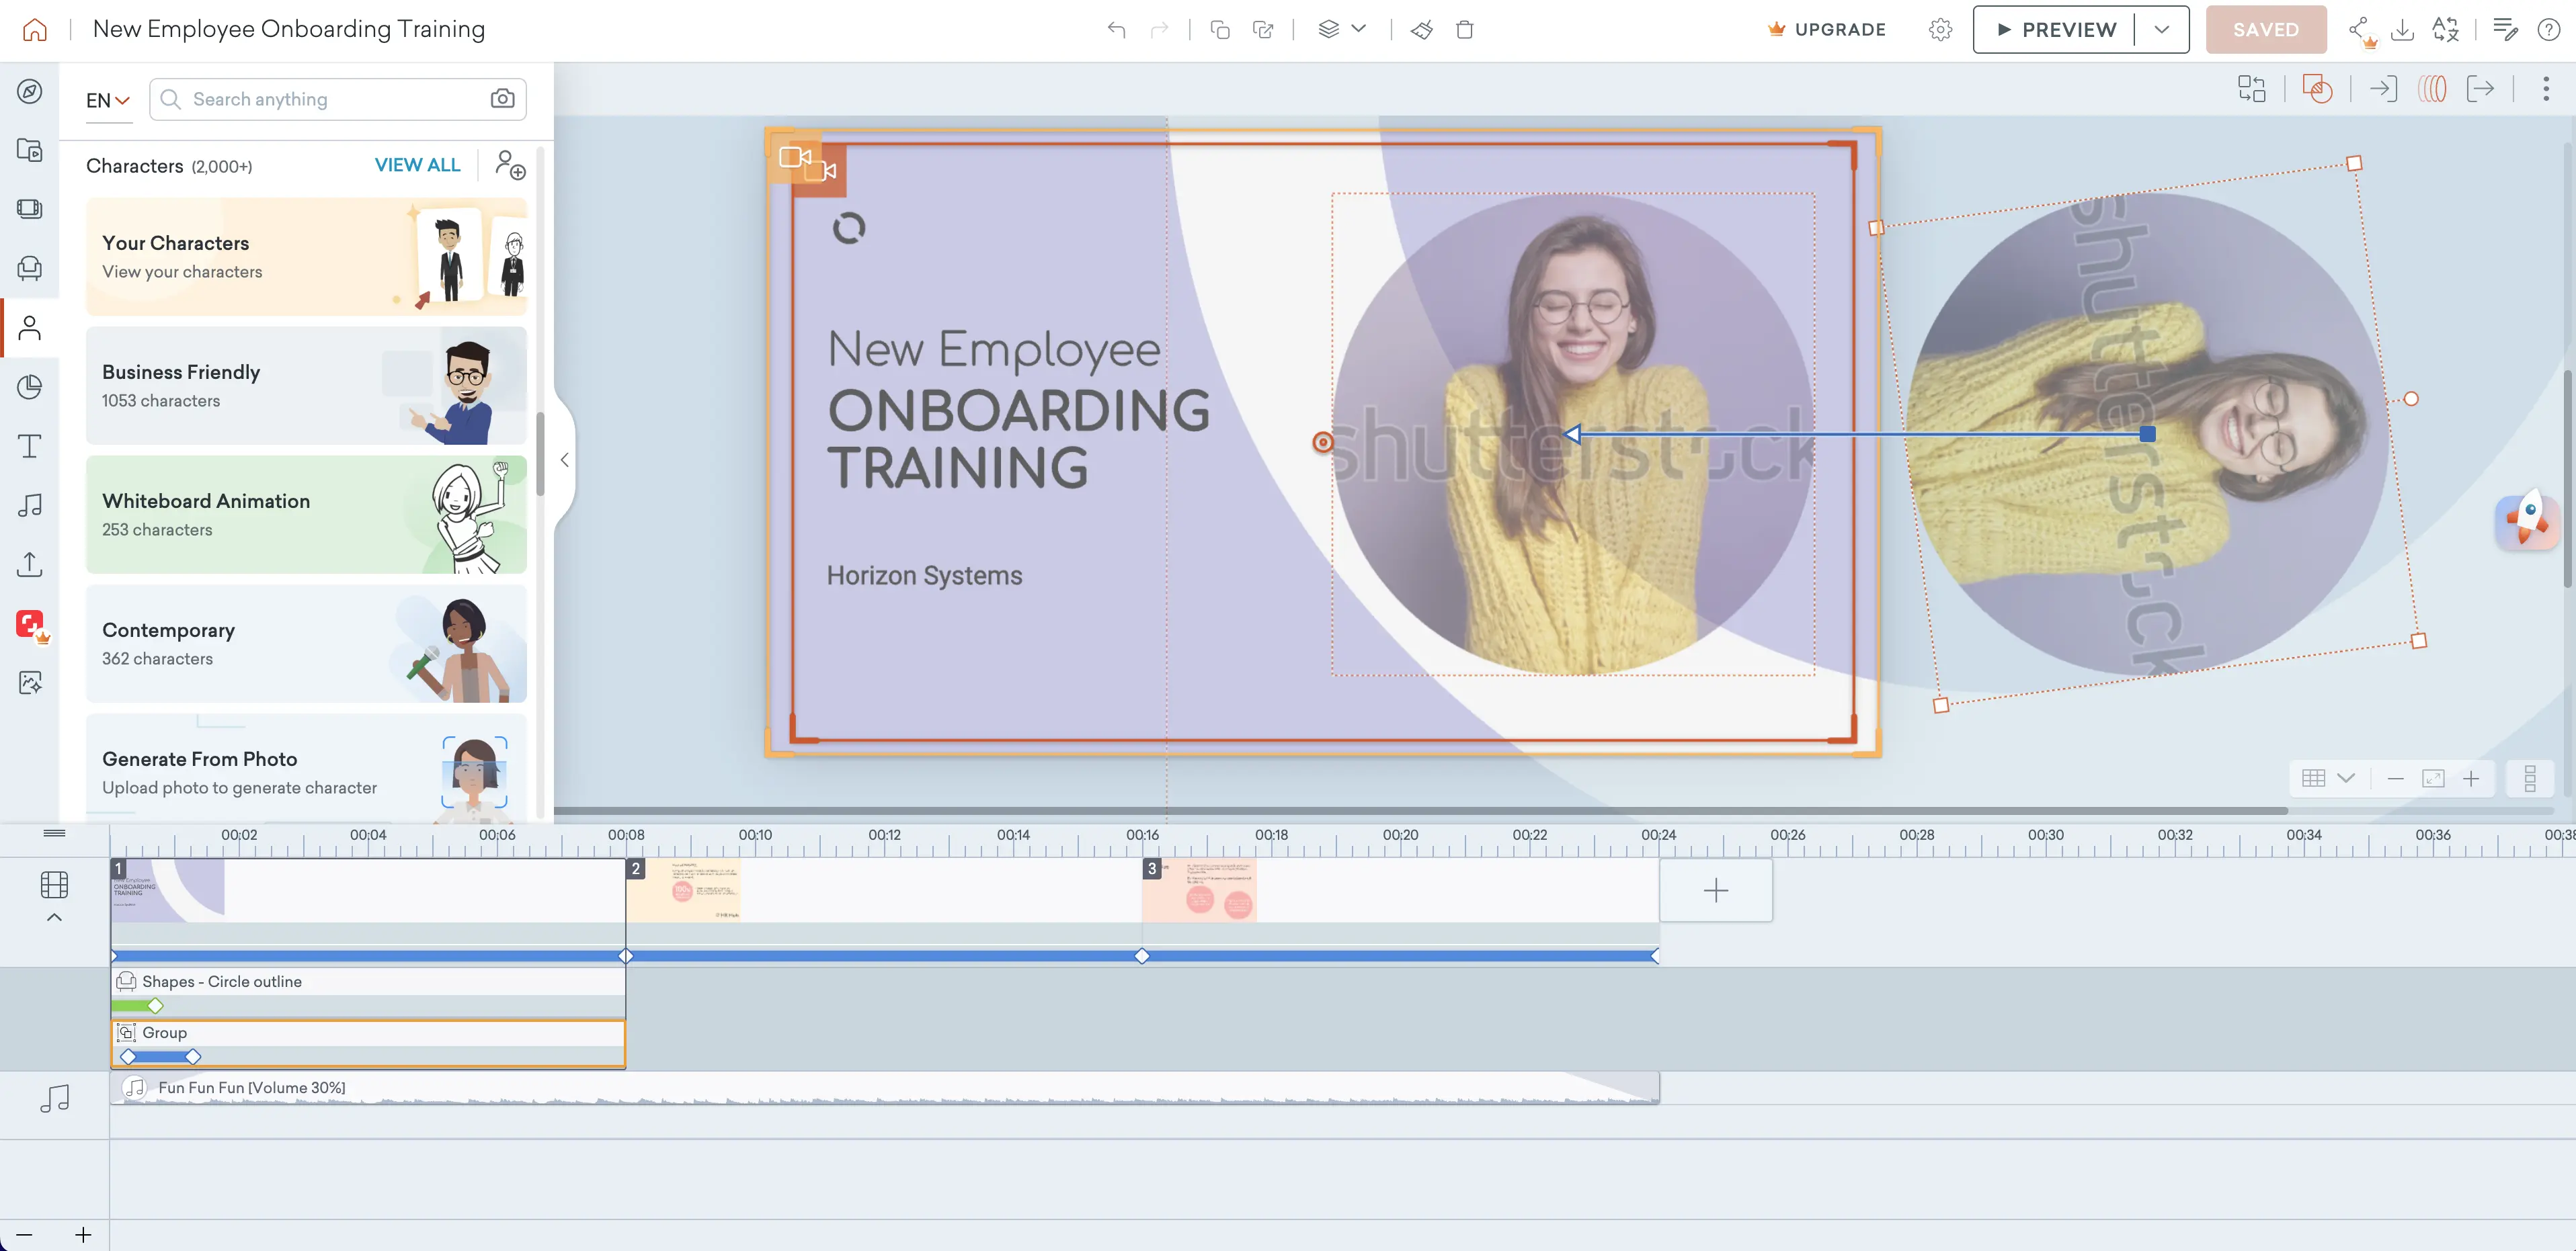Delete the selection with the trash icon
The width and height of the screenshot is (2576, 1251).
point(1464,30)
